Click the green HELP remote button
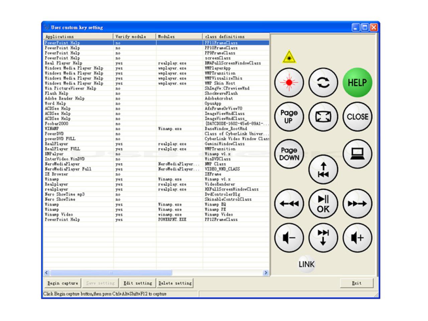 pos(357,83)
